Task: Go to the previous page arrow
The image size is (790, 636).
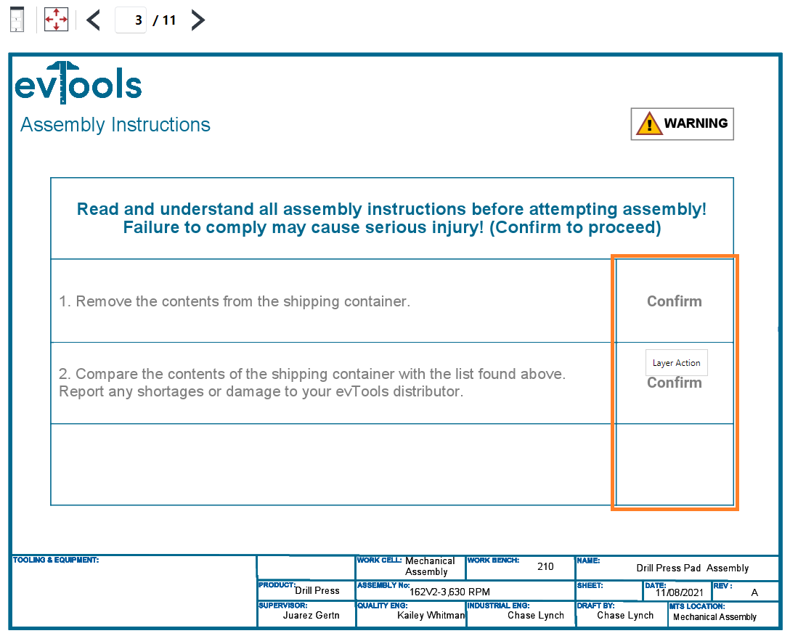Action: pos(94,20)
